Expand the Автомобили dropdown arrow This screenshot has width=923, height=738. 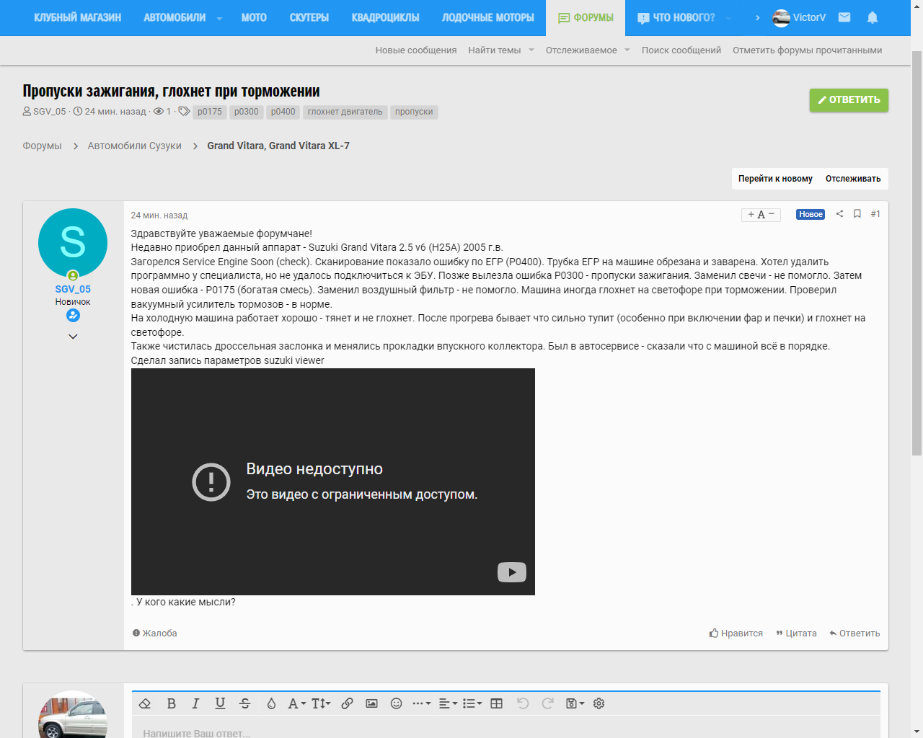[x=219, y=18]
